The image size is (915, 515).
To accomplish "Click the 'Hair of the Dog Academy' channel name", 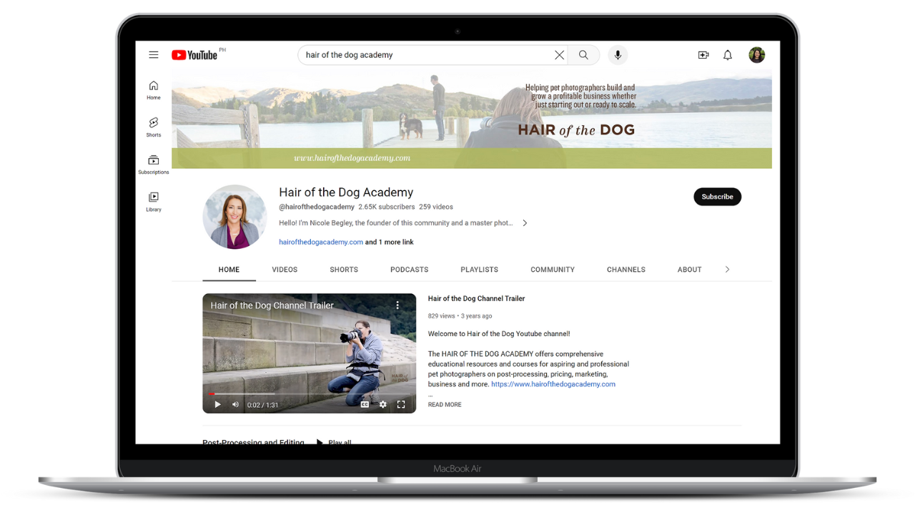I will point(346,192).
